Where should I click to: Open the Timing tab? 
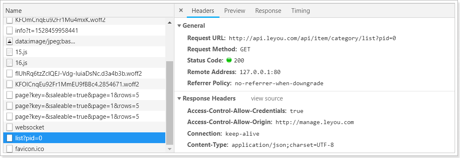click(x=300, y=11)
